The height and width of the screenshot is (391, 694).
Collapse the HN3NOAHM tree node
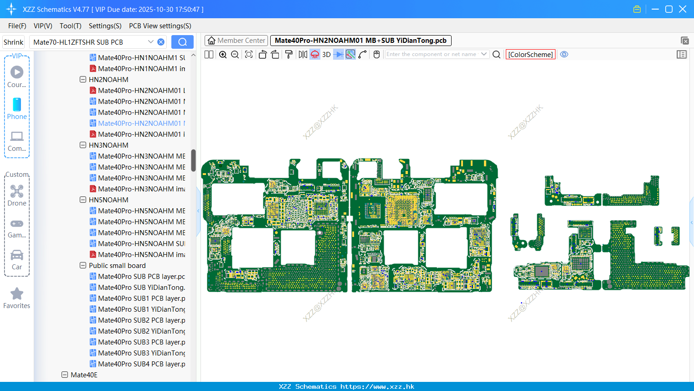pos(83,145)
